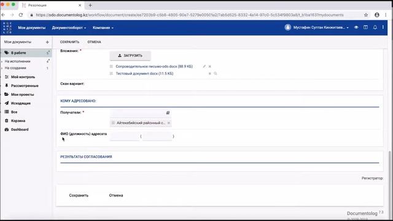
Task: Open the browser three-dot menu
Action: coord(386,15)
